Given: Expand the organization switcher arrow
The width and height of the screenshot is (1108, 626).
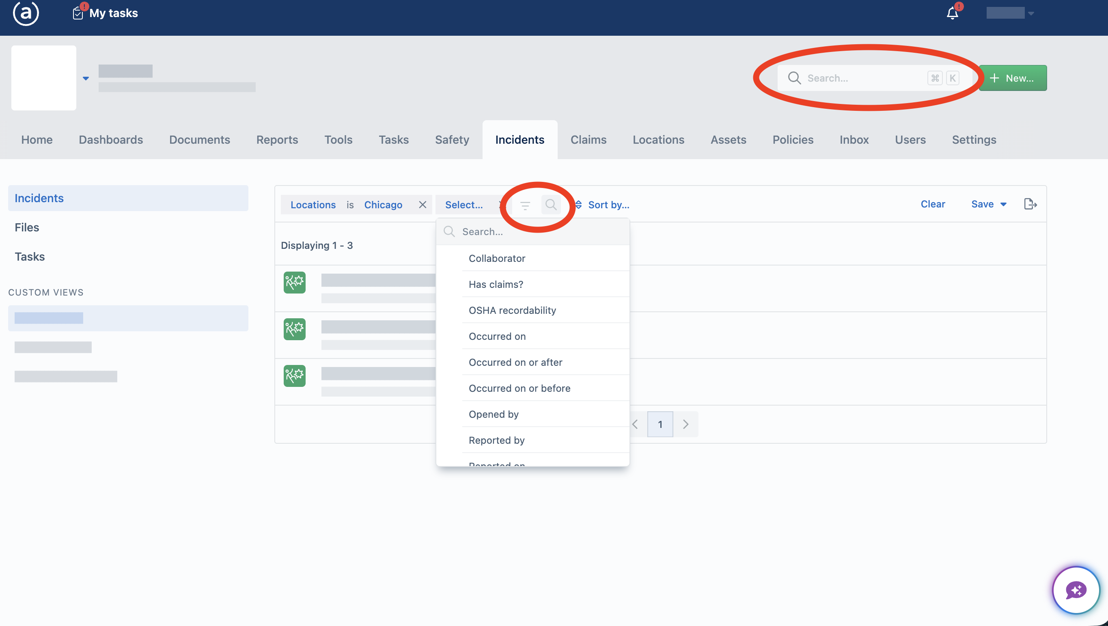Looking at the screenshot, I should pos(86,78).
